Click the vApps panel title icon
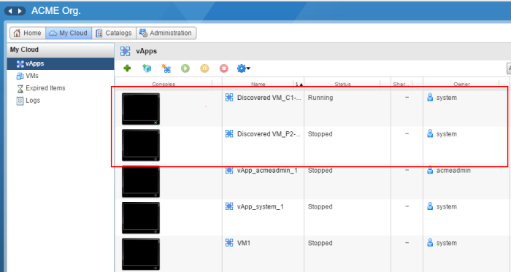This screenshot has width=511, height=272. click(x=125, y=51)
